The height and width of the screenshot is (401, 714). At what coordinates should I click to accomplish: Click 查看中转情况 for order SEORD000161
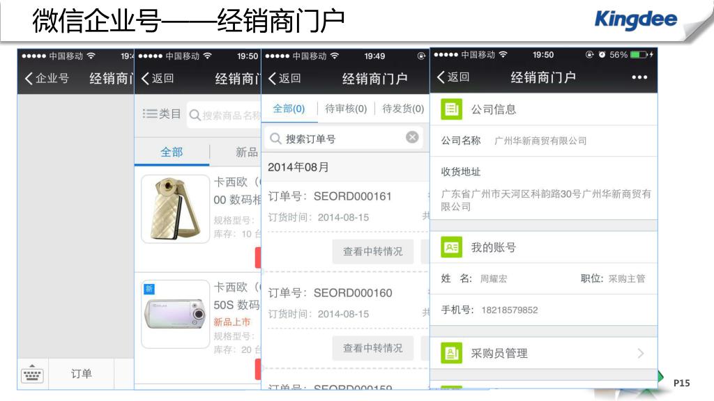372,251
